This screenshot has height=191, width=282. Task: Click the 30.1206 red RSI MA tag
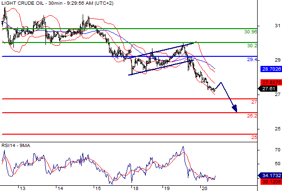[271, 181]
